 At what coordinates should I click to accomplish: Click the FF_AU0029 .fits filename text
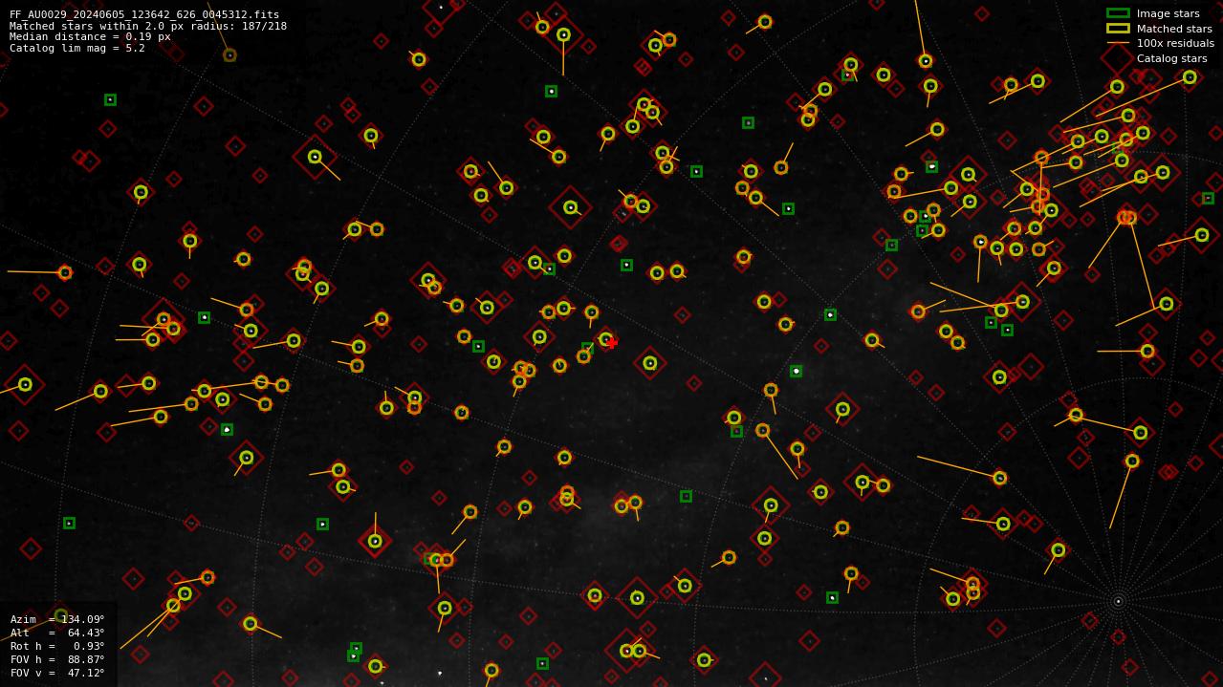(x=144, y=14)
